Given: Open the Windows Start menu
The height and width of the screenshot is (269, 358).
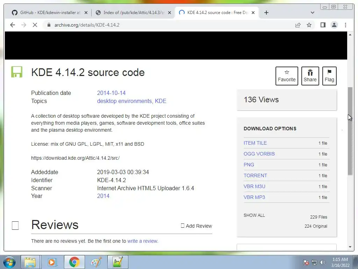Looking at the screenshot, I should pos(9,262).
